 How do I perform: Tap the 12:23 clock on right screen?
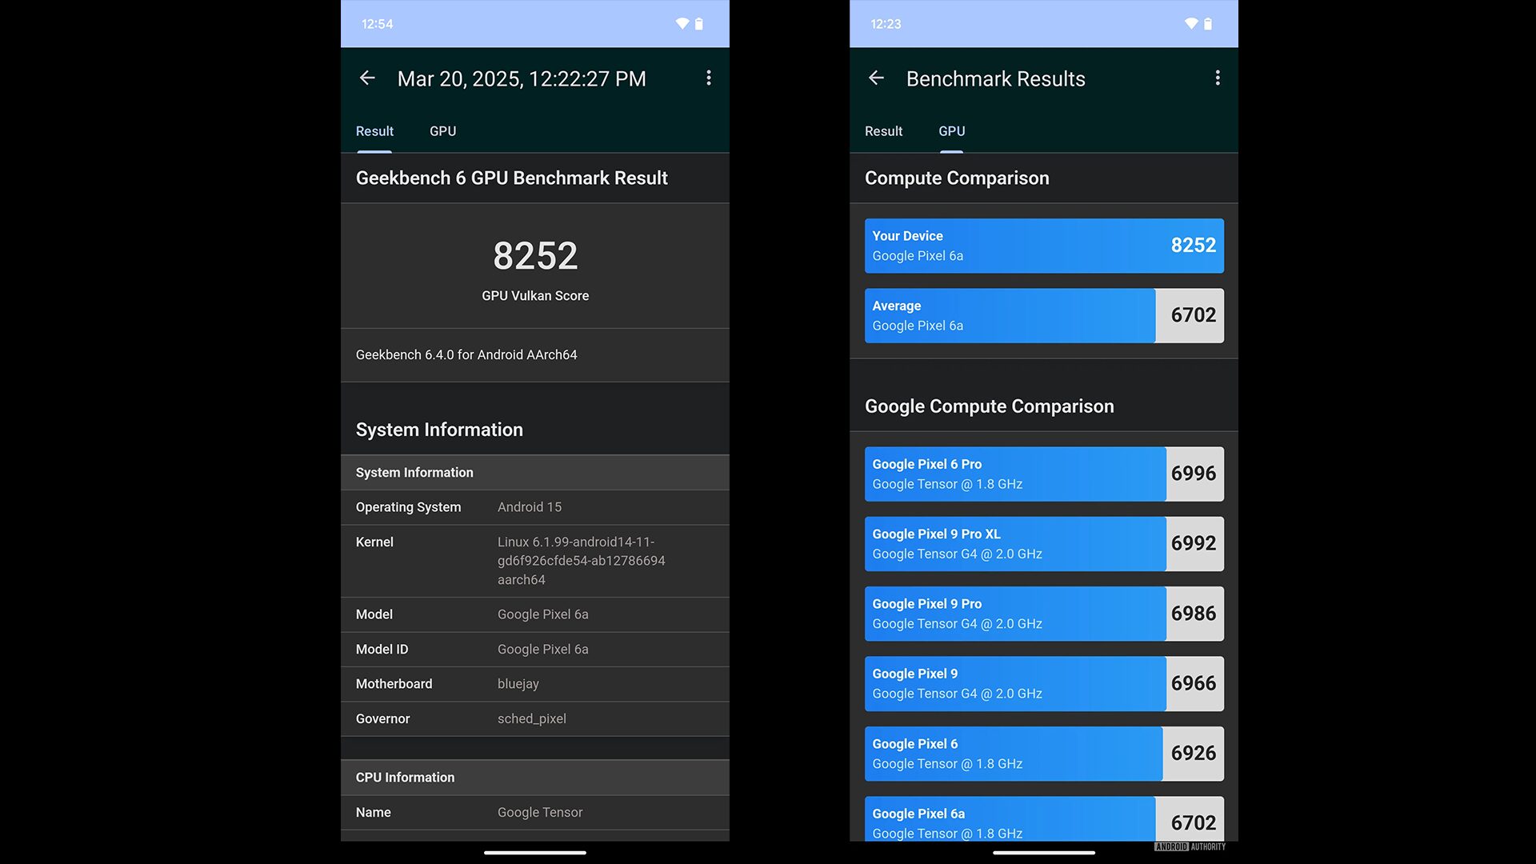point(886,24)
